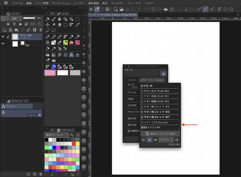
Task: Open the フォント font dropdown
Action: [152, 80]
